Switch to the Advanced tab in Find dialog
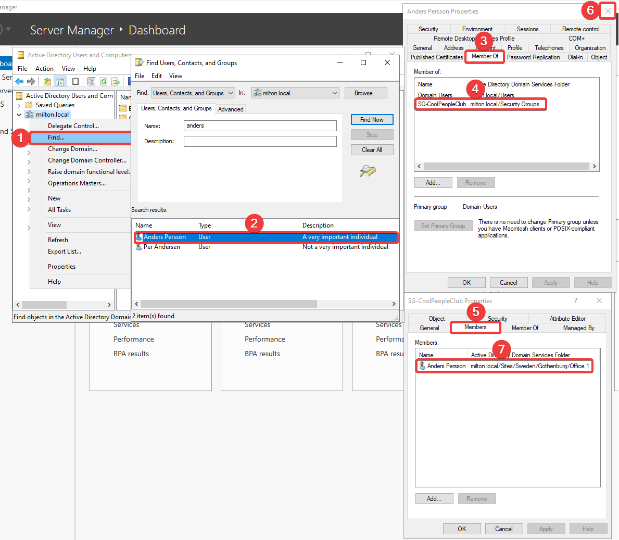 pos(231,109)
